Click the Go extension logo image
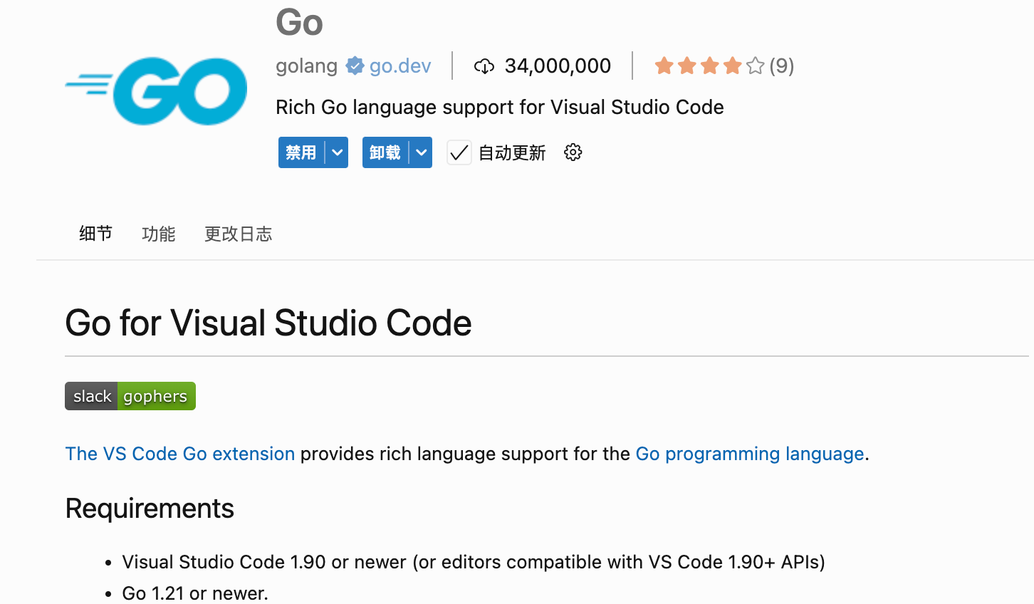Image resolution: width=1034 pixels, height=604 pixels. click(156, 91)
